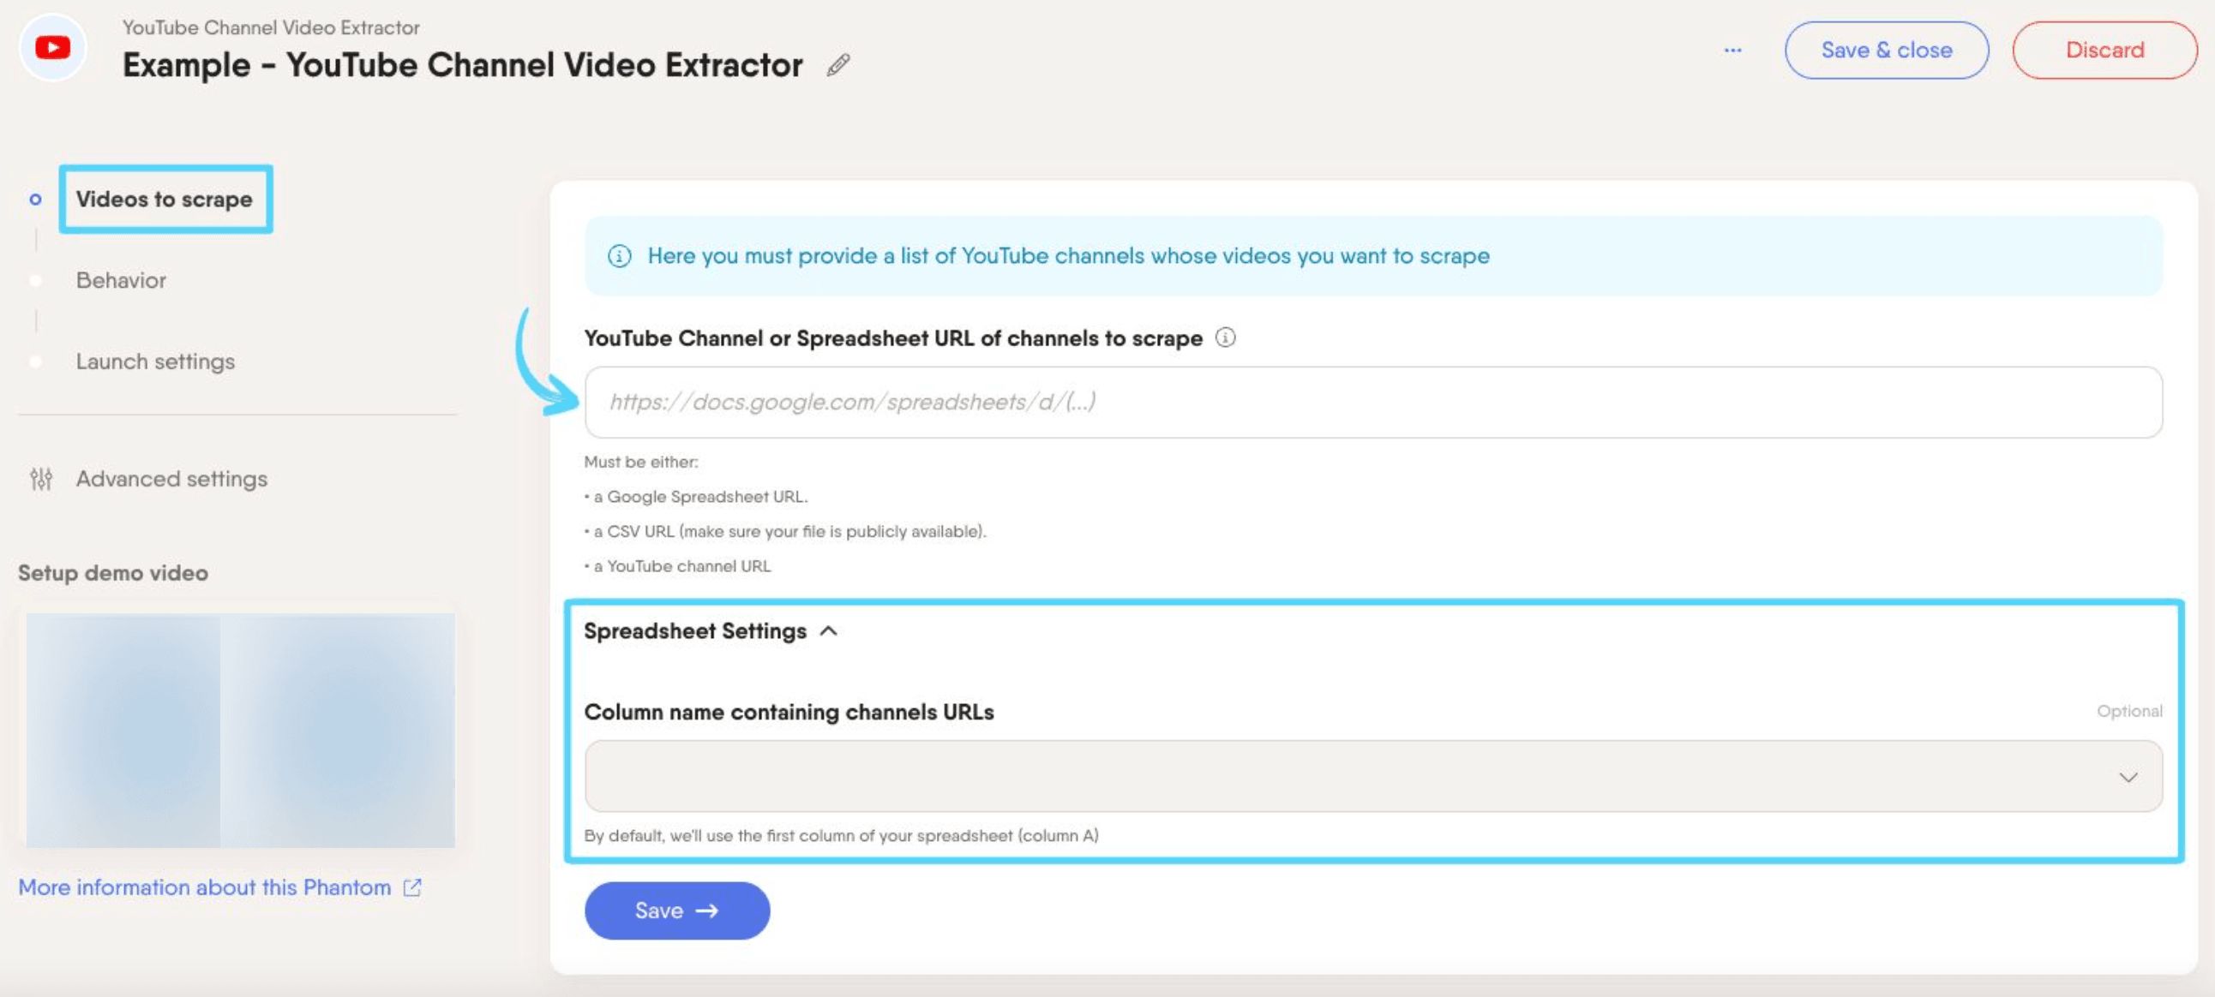Click the blue Save button
Viewport: 2215px width, 997px height.
coord(676,910)
